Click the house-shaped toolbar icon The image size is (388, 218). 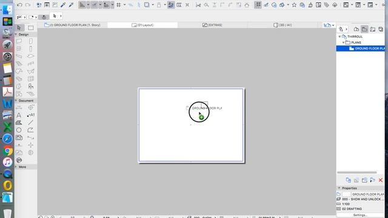coord(247,5)
